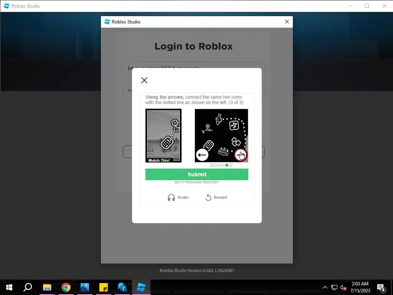Restart the captcha challenge
Image resolution: width=393 pixels, height=295 pixels.
tap(216, 197)
